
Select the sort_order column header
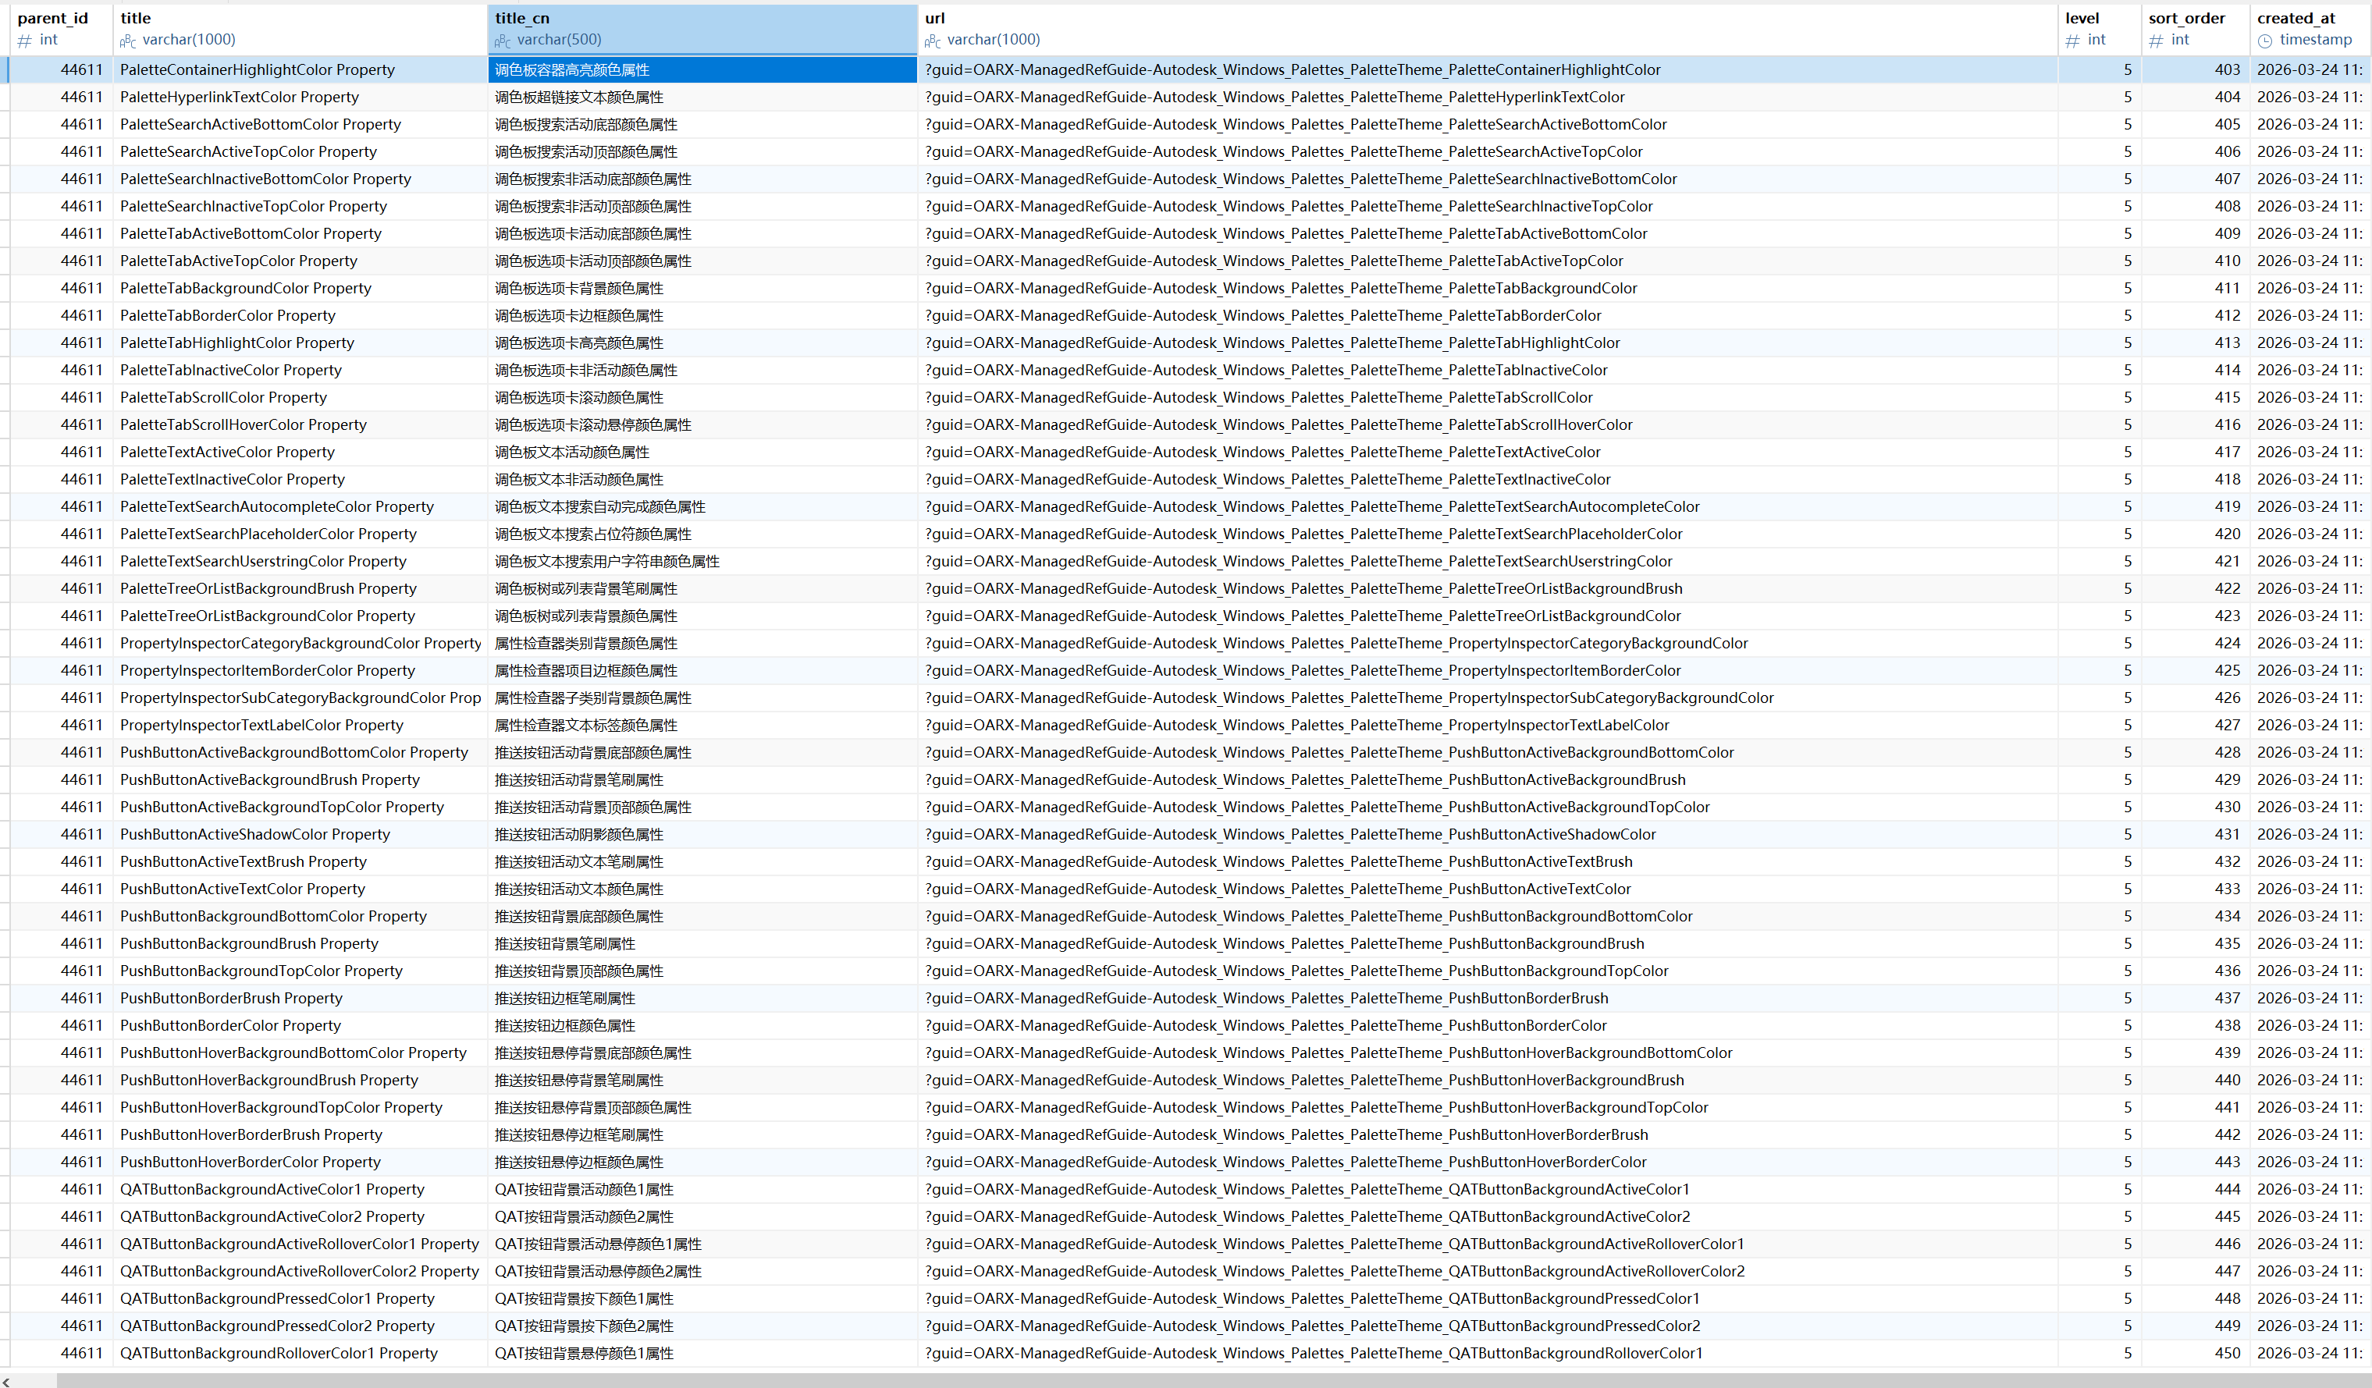[x=2186, y=18]
